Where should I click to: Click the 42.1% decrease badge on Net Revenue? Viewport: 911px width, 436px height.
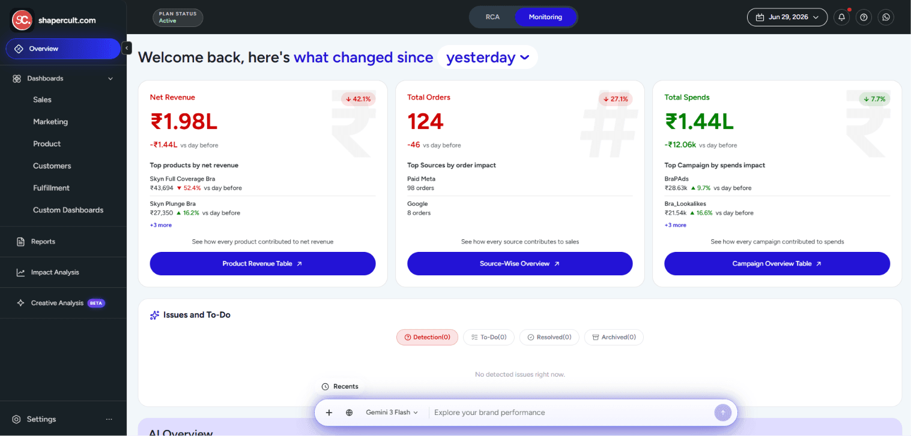359,99
